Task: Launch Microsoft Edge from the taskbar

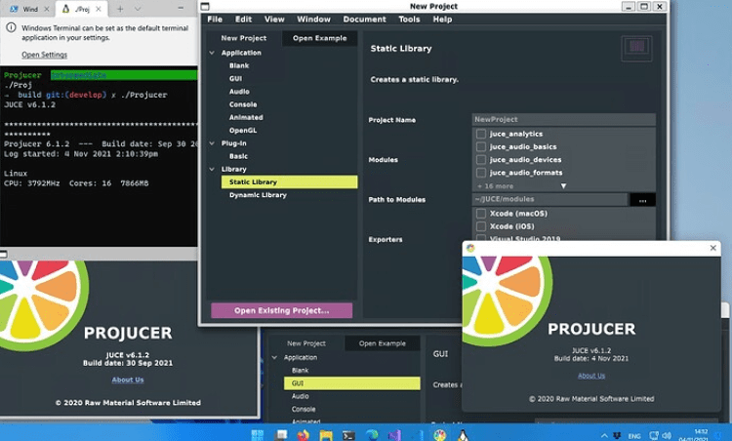Action: tap(372, 435)
